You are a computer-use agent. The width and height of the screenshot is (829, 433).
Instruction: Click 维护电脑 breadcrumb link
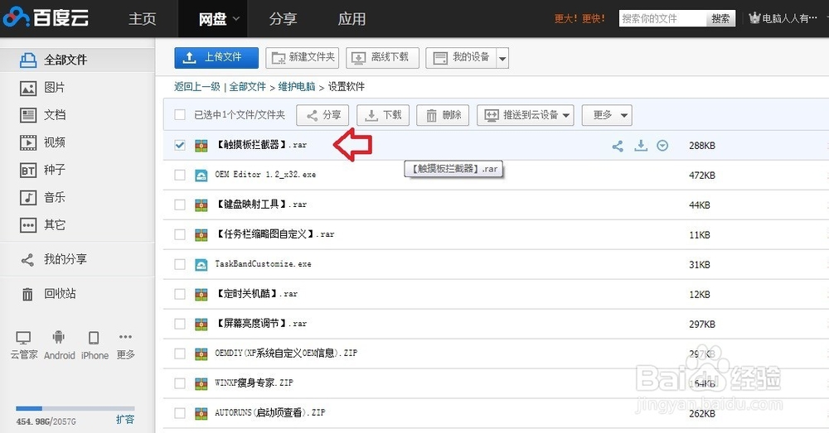pos(297,87)
